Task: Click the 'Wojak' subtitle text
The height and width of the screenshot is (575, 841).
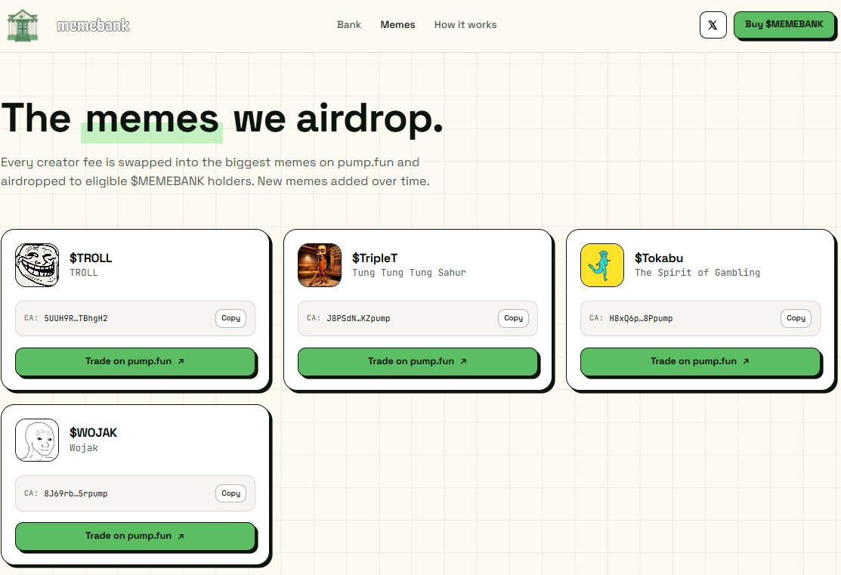Action: pyautogui.click(x=84, y=447)
